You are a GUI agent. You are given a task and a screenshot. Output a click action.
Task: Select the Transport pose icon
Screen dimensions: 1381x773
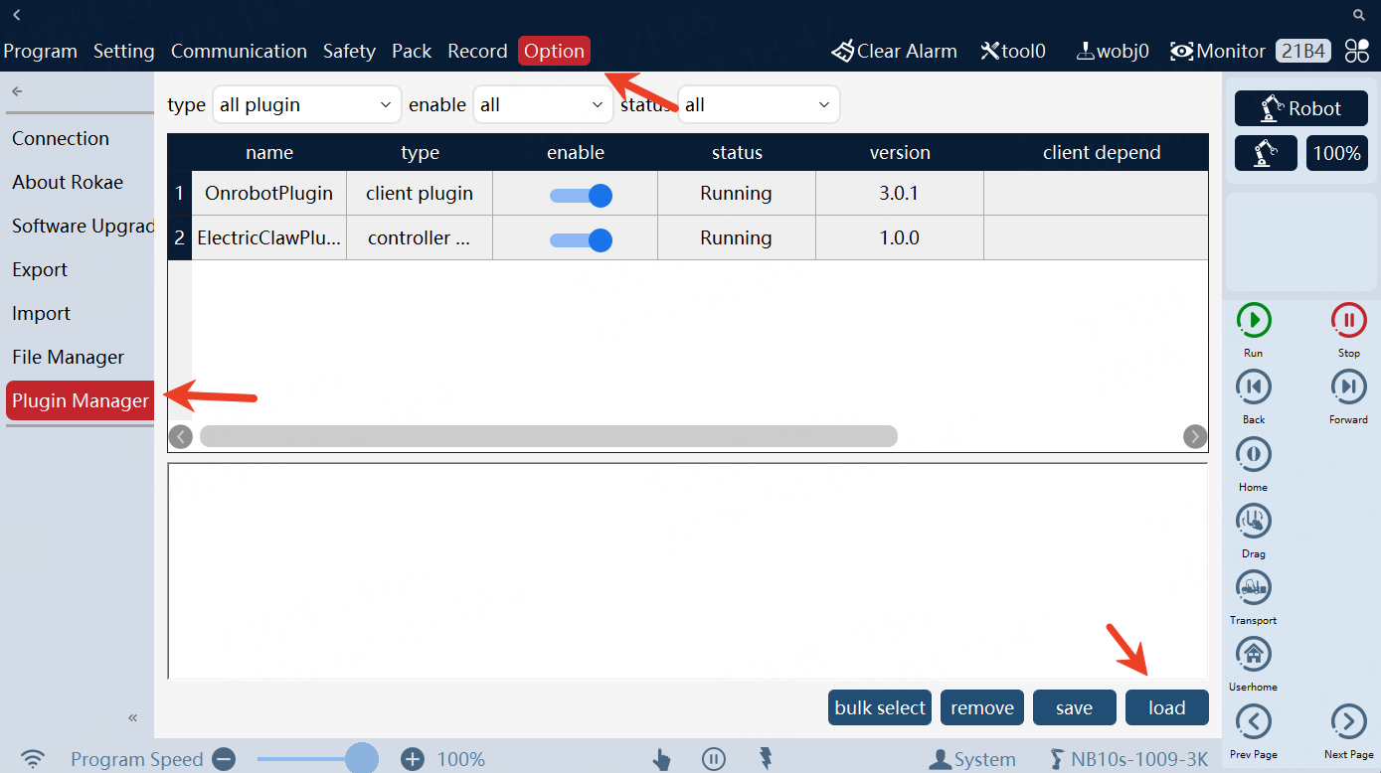1254,587
